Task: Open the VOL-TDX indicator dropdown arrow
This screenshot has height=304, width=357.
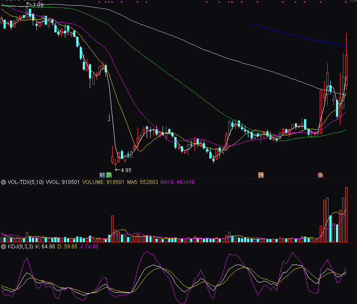Action: point(4,182)
